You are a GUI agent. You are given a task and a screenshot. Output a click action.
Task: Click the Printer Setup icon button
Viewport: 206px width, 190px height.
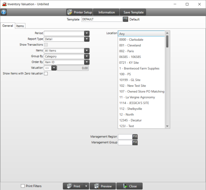coord(70,12)
